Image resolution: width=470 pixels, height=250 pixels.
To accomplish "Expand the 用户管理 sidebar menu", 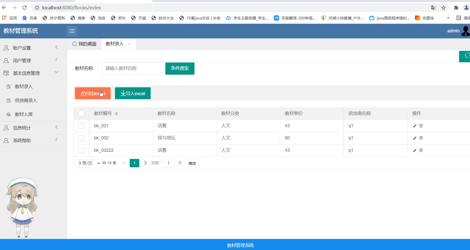I will pos(33,60).
